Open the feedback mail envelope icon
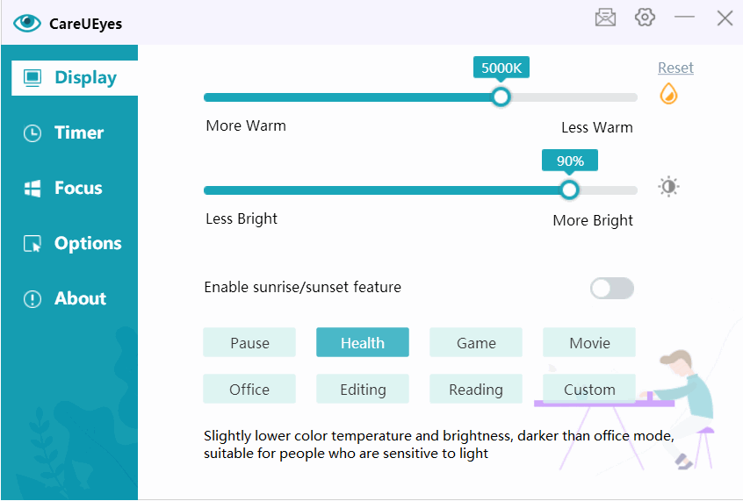This screenshot has width=743, height=501. [x=605, y=18]
